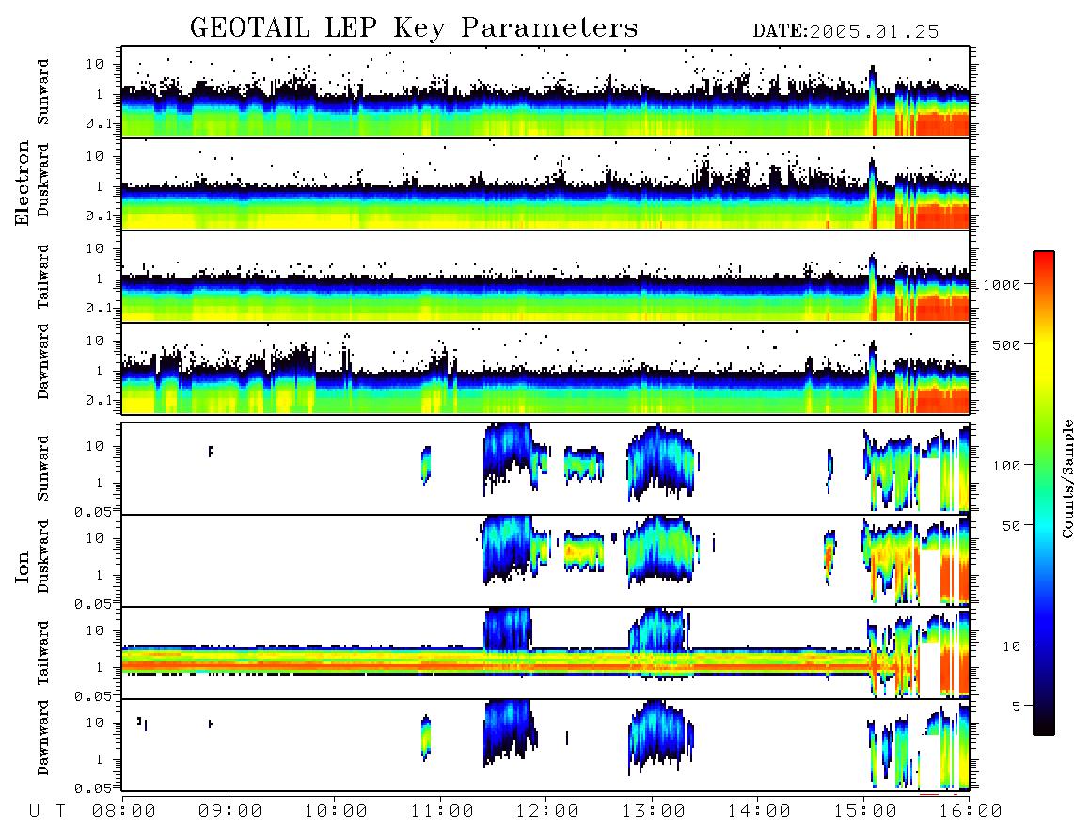Viewport: 1074px width, 828px height.
Task: Click the Electron Dawnward spectrogram panel
Action: click(545, 369)
